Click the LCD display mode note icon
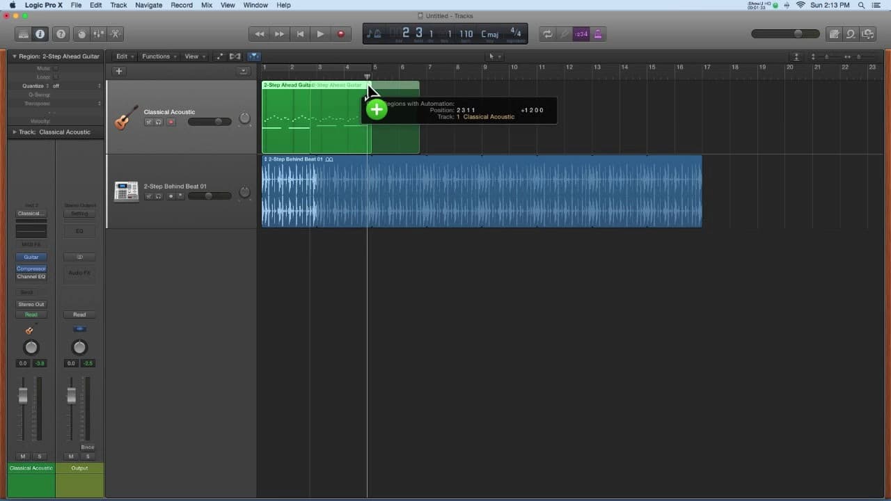 tap(374, 33)
